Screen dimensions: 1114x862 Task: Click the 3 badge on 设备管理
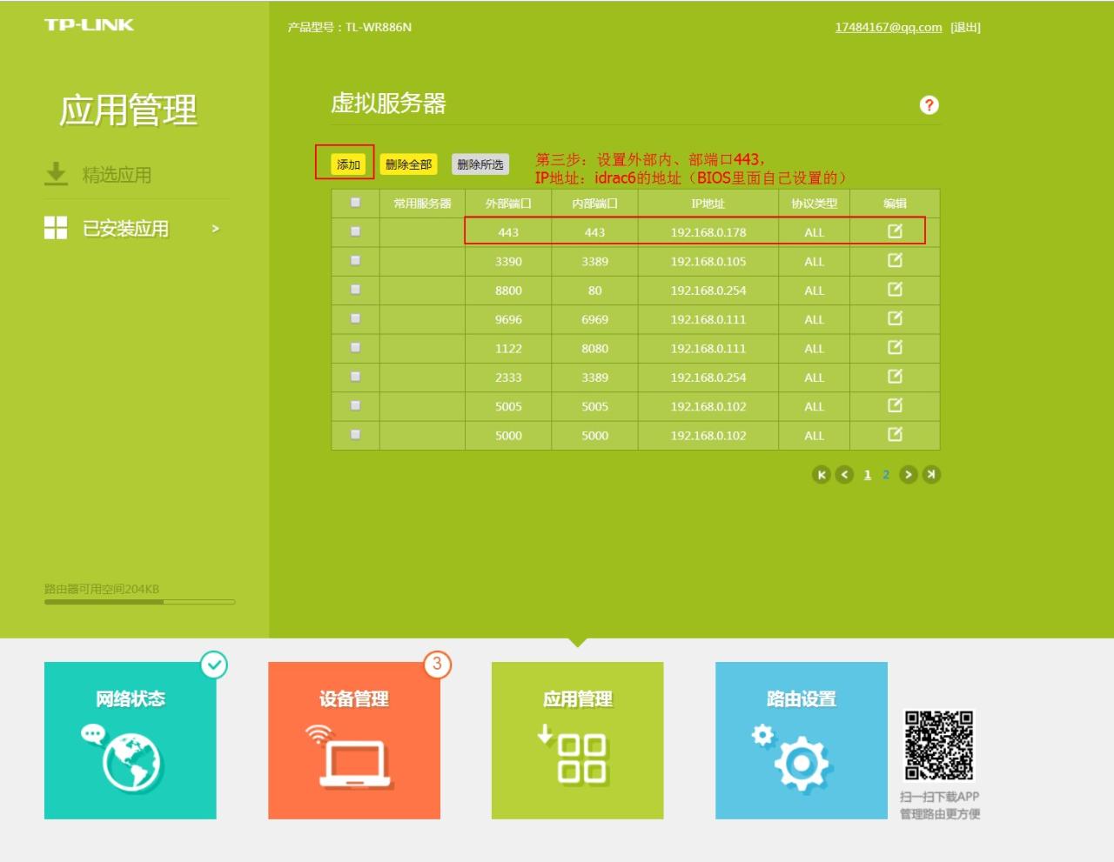[x=437, y=665]
